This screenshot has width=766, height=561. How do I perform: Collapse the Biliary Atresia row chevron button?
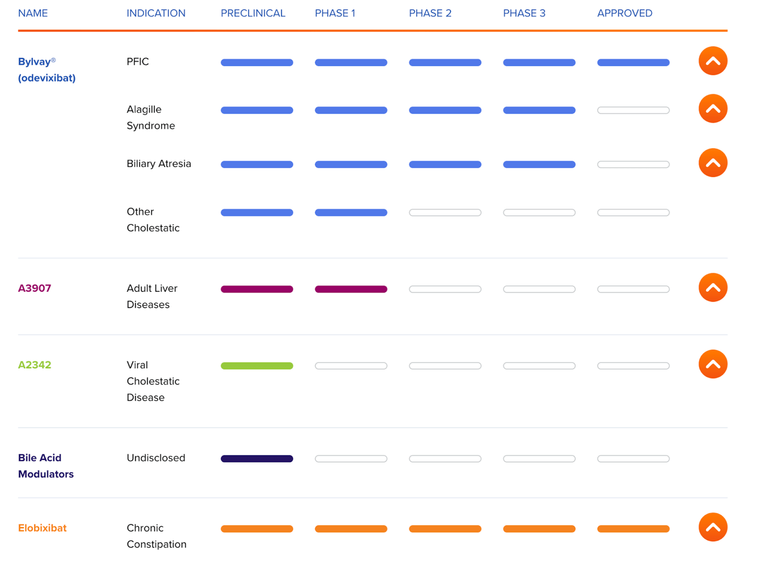point(713,163)
